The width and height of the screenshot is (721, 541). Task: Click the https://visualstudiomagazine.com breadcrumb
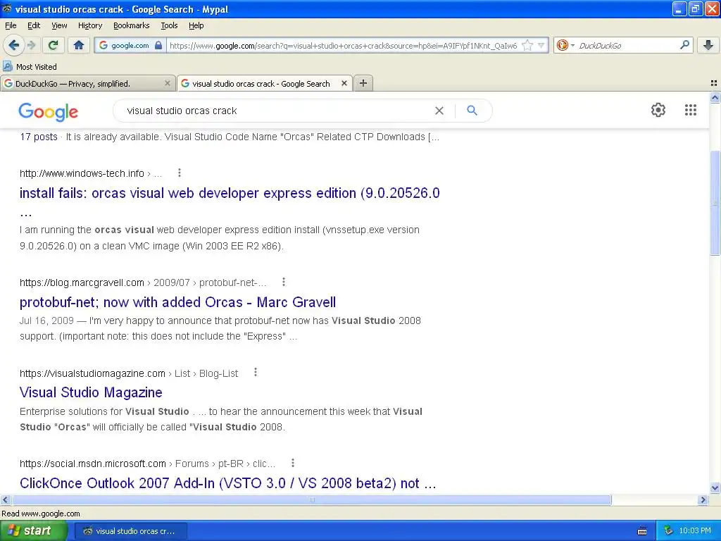click(92, 373)
